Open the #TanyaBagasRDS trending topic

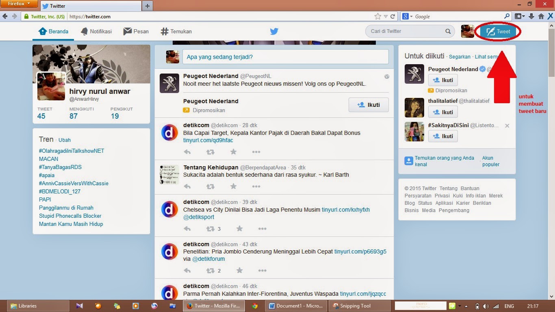click(x=60, y=167)
